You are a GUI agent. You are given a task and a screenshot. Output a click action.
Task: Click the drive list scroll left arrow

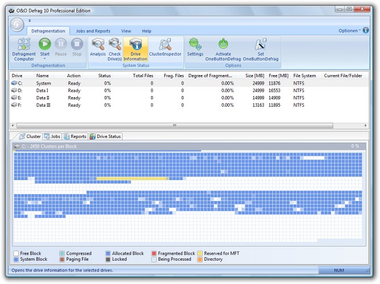tap(13, 126)
